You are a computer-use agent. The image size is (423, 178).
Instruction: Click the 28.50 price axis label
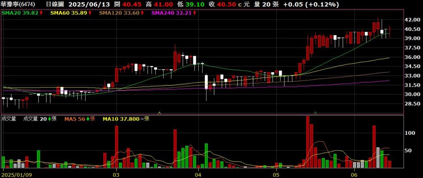(412, 104)
